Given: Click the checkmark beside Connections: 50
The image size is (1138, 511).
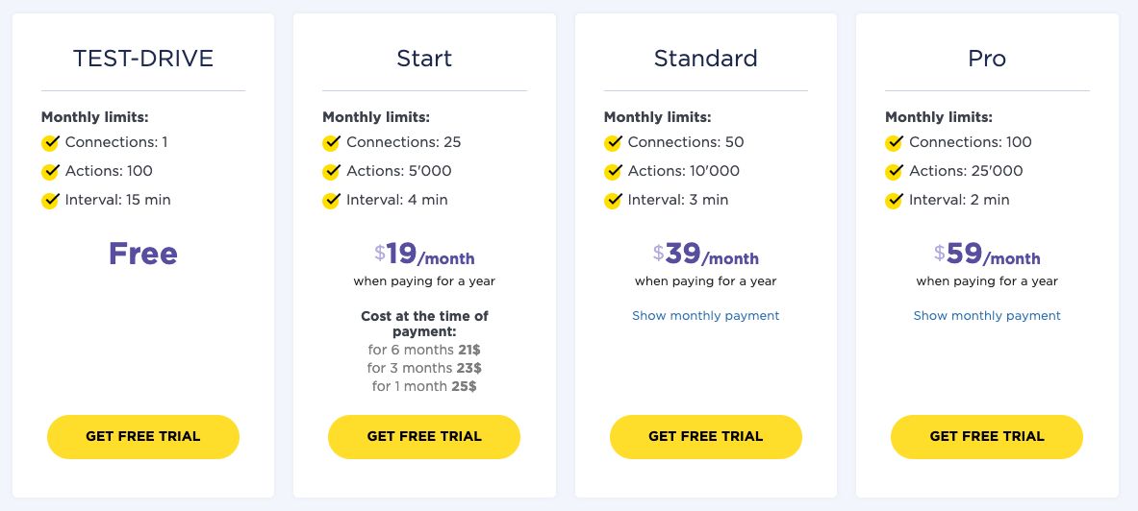Looking at the screenshot, I should (613, 143).
